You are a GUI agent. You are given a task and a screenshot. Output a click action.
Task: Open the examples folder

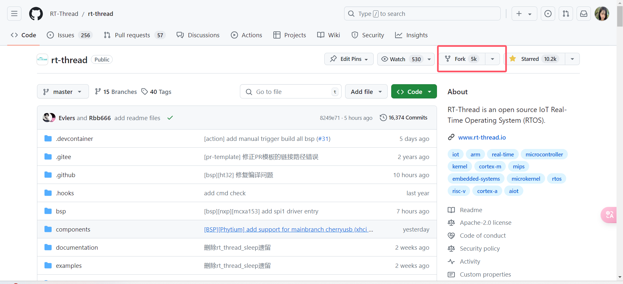pos(69,266)
